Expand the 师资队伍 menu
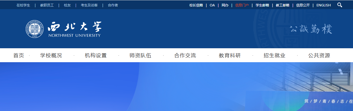Screen dimensions: 353x111 tap(140, 55)
